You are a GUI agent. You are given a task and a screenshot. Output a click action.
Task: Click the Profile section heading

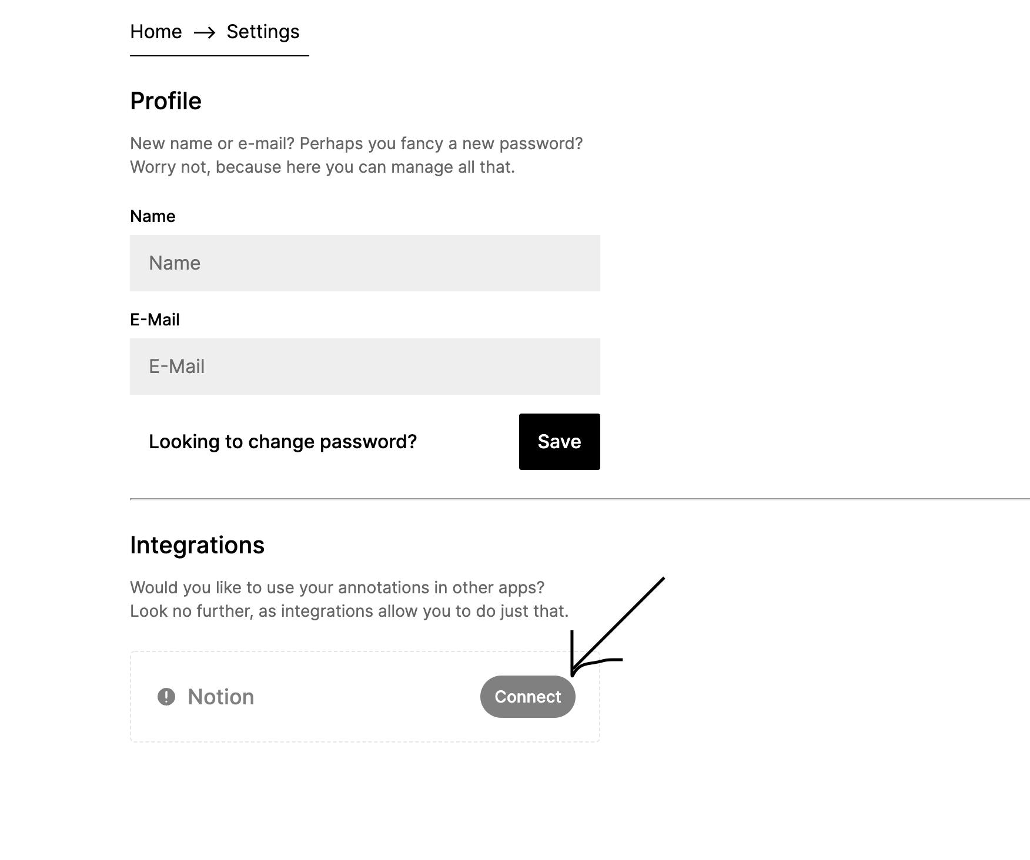click(166, 101)
